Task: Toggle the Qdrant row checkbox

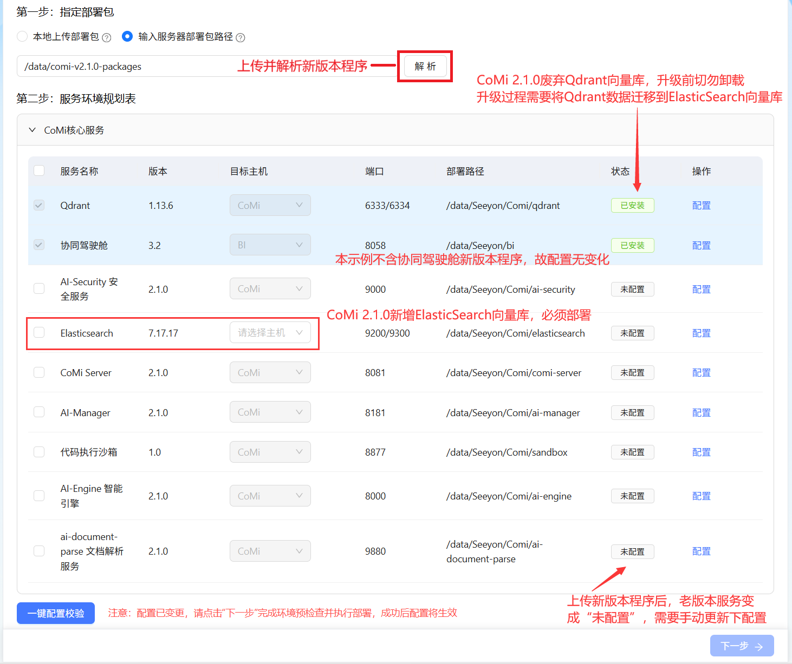Action: 39,205
